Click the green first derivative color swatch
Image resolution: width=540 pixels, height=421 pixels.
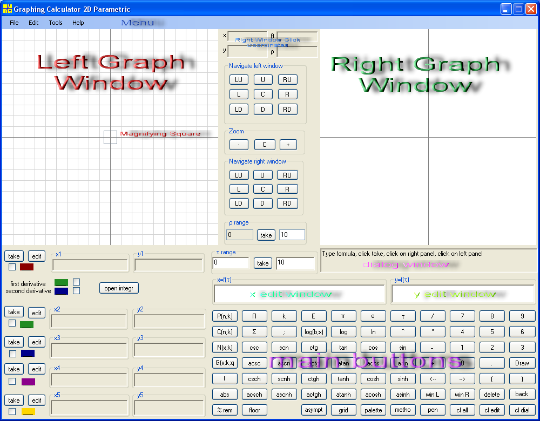[62, 283]
